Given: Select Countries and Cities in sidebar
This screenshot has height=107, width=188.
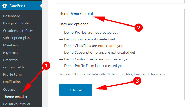Looking at the screenshot, I should tap(18, 30).
